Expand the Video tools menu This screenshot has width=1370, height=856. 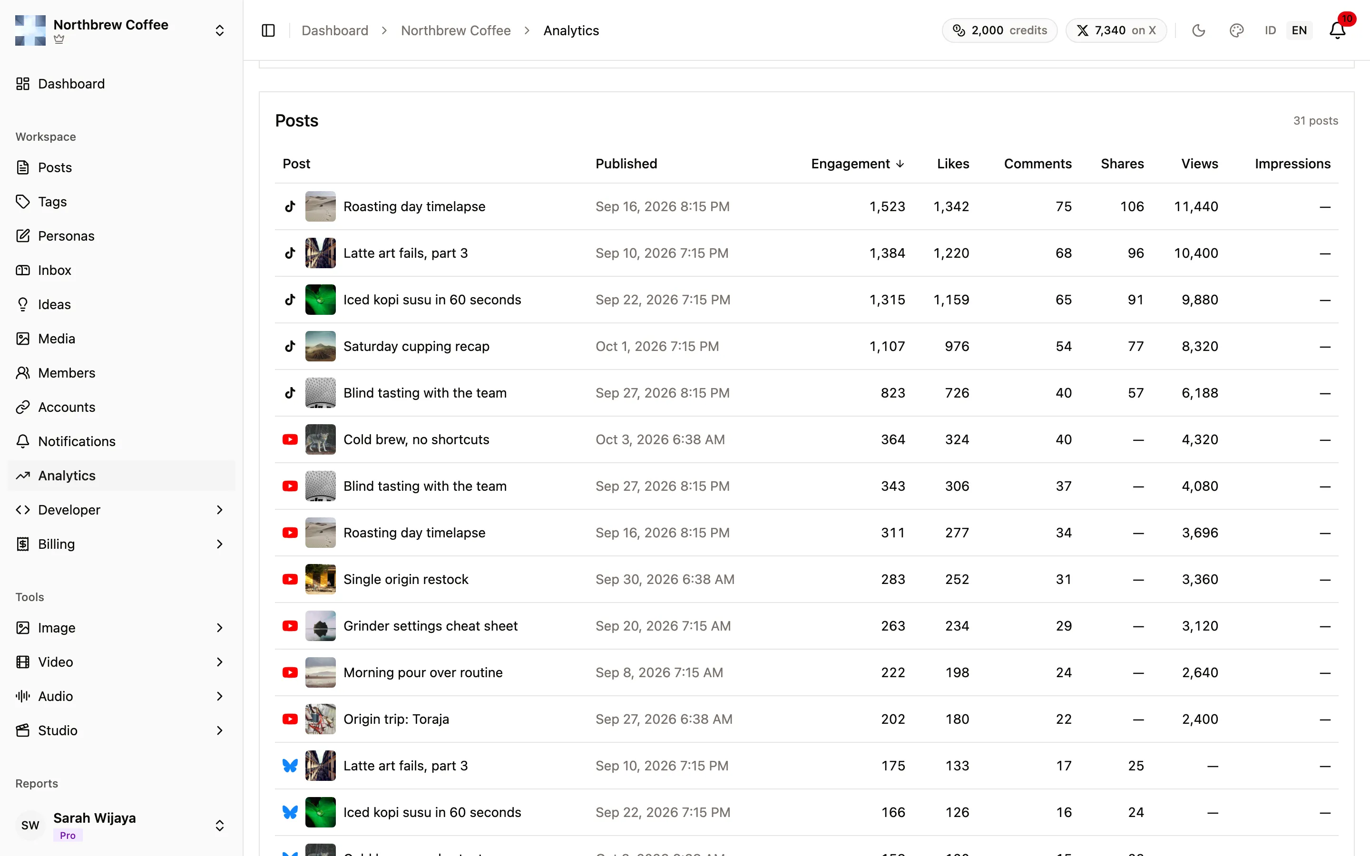(120, 662)
